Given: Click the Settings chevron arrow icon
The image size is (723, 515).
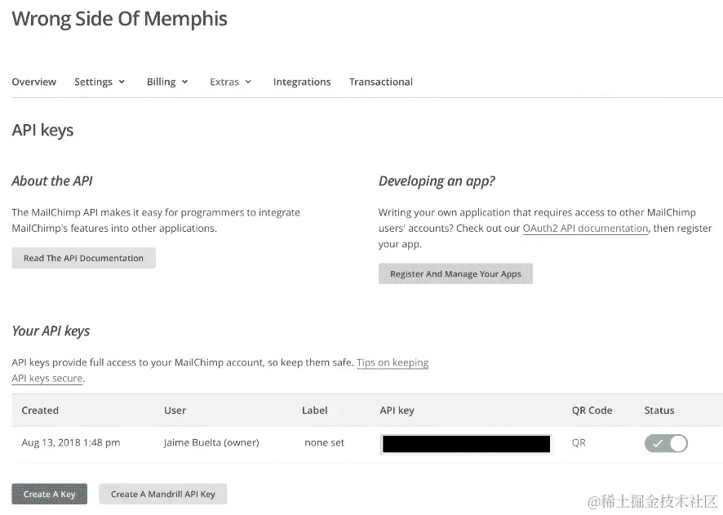Looking at the screenshot, I should point(122,82).
